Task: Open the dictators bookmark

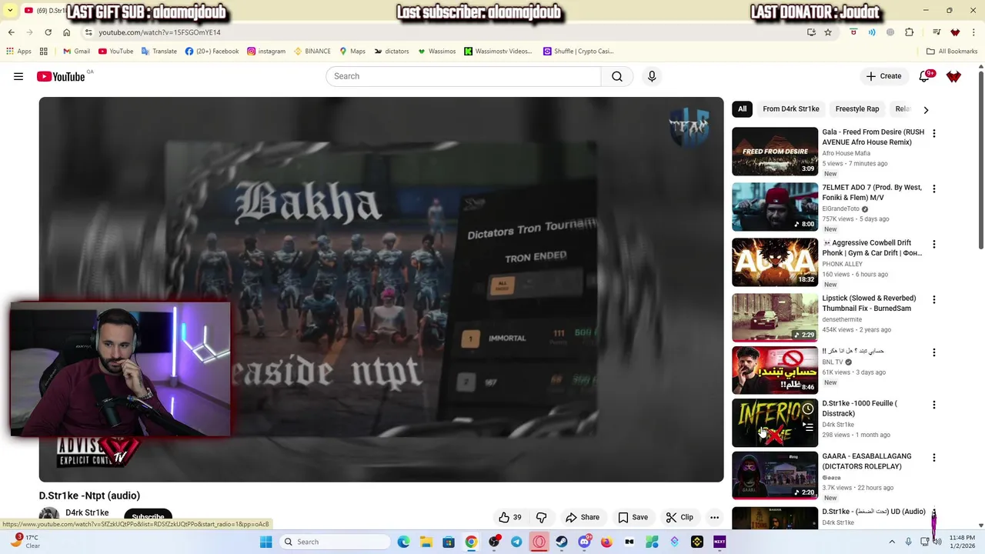Action: (392, 52)
